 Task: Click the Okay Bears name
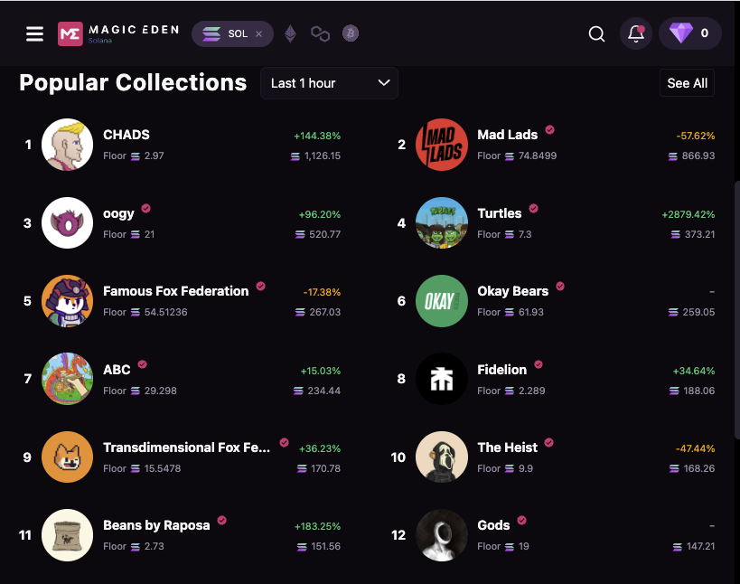click(512, 291)
